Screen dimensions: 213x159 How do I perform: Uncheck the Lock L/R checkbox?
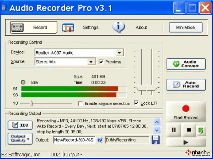coord(136,103)
